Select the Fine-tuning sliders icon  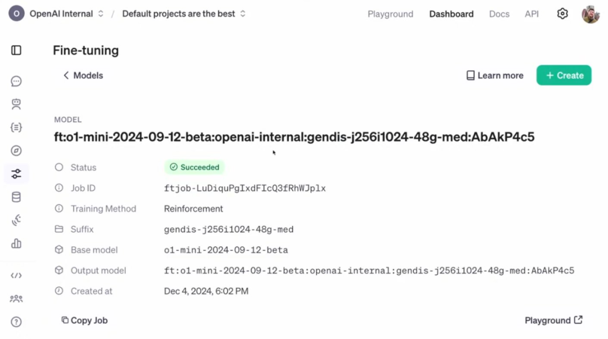point(16,174)
